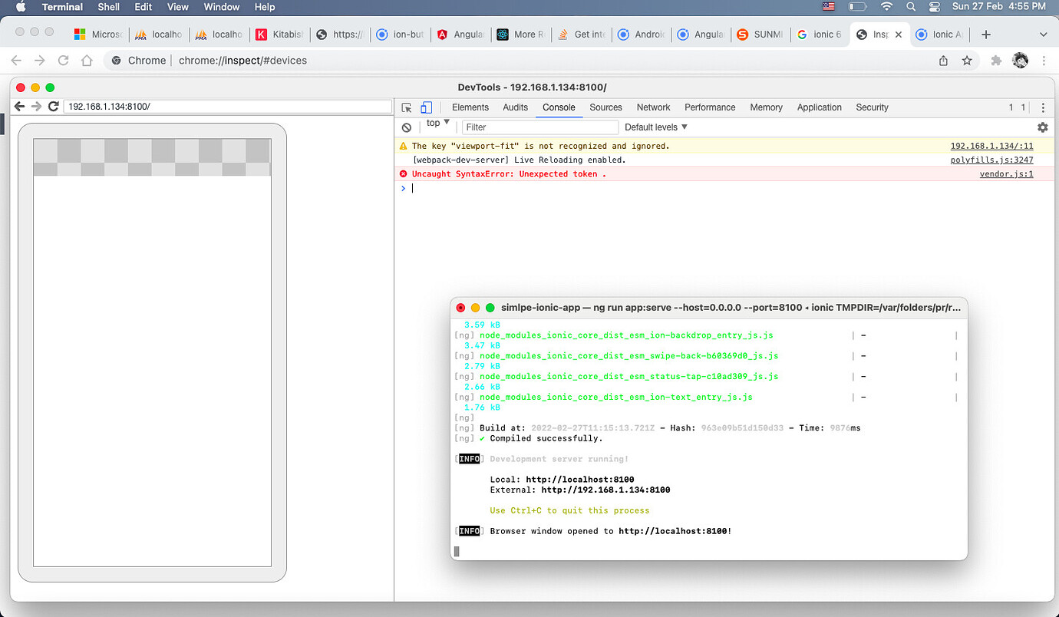Click DevTools URL field 192.168.1.134:8100

(227, 107)
